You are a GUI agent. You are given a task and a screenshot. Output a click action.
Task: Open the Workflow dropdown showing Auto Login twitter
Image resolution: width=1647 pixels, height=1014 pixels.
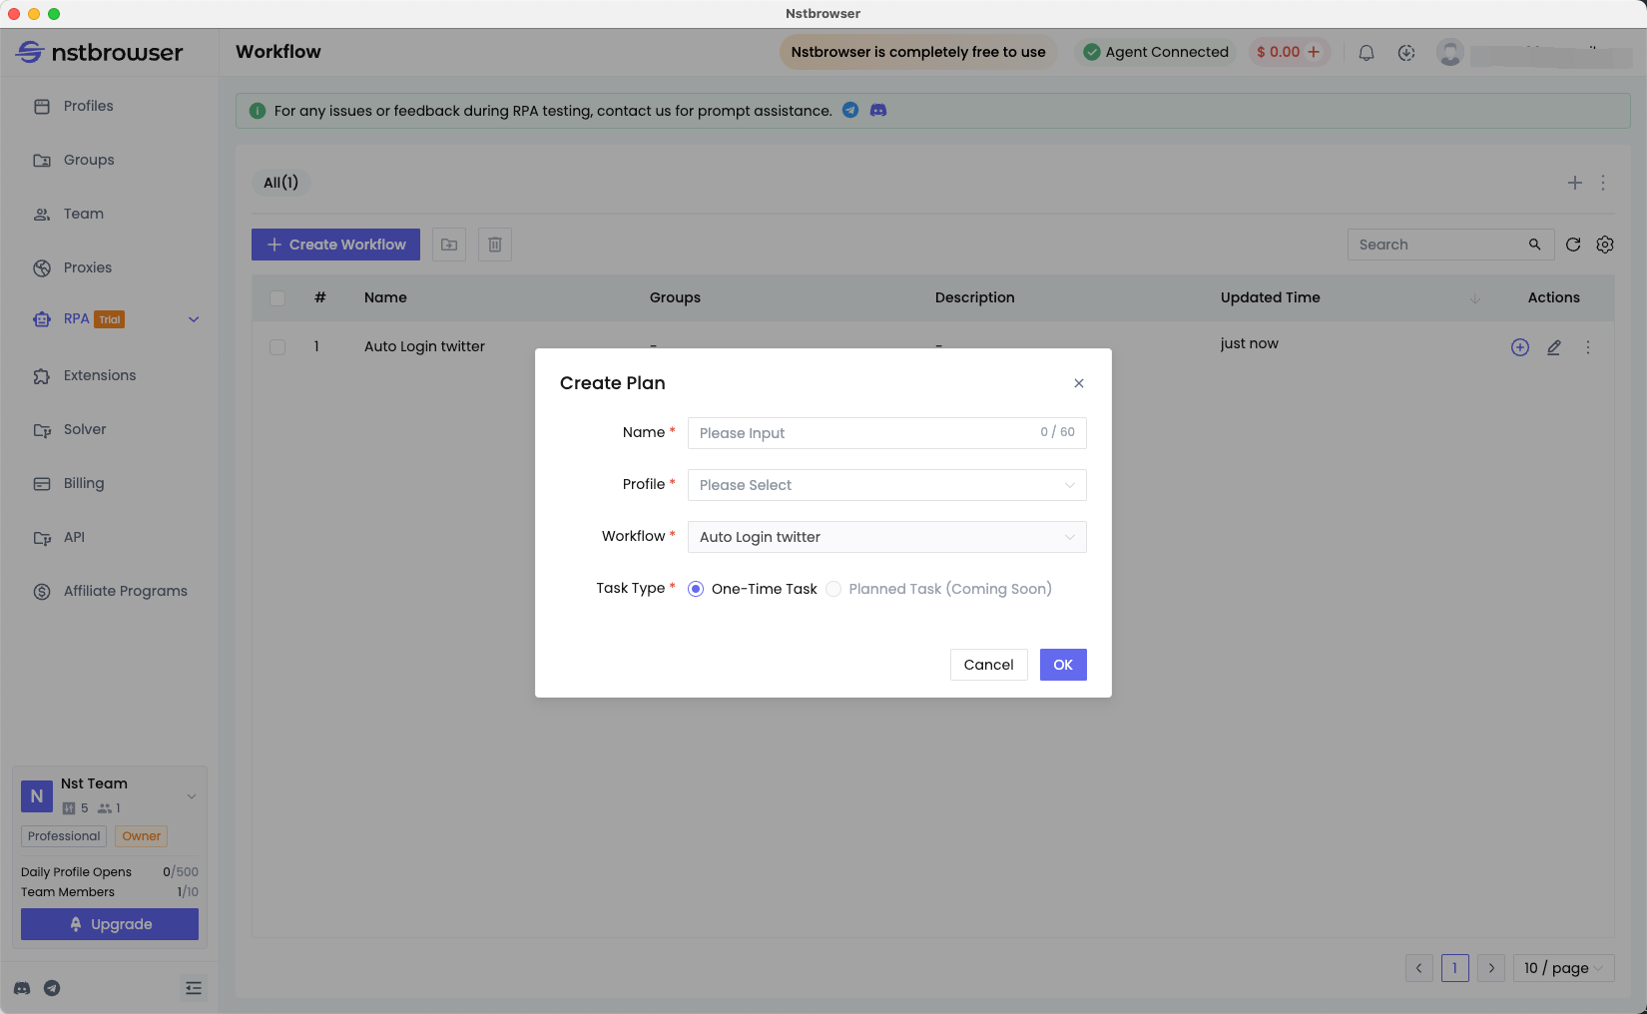point(886,537)
